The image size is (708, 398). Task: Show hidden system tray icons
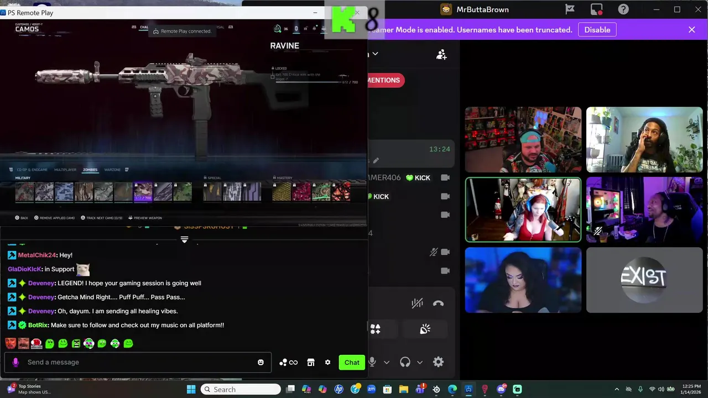click(x=617, y=389)
